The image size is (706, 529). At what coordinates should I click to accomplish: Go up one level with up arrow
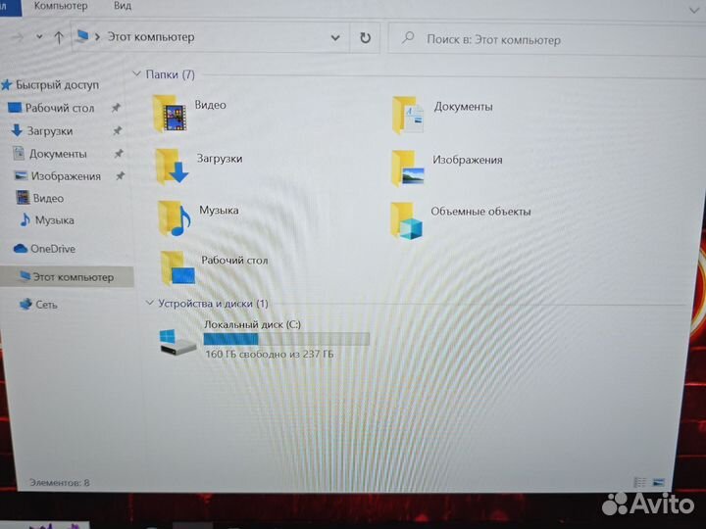pyautogui.click(x=59, y=37)
